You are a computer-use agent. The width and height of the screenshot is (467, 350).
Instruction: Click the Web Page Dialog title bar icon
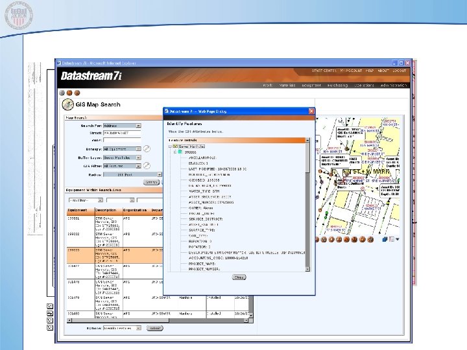pos(167,111)
